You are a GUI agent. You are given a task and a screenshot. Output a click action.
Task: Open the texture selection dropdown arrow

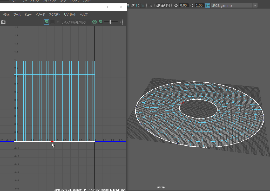pos(58,22)
